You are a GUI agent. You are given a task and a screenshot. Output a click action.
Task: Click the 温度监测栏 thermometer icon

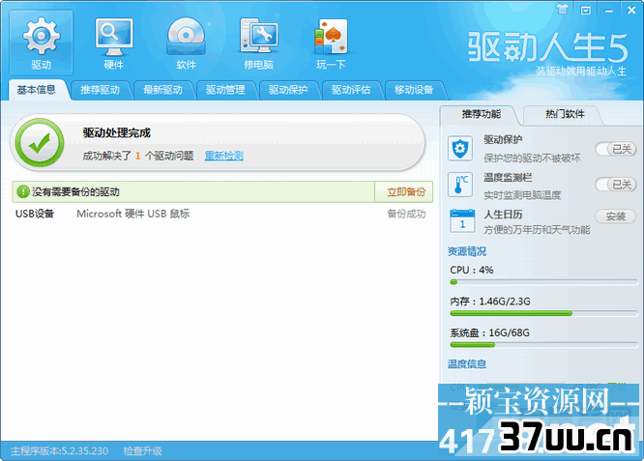[459, 185]
